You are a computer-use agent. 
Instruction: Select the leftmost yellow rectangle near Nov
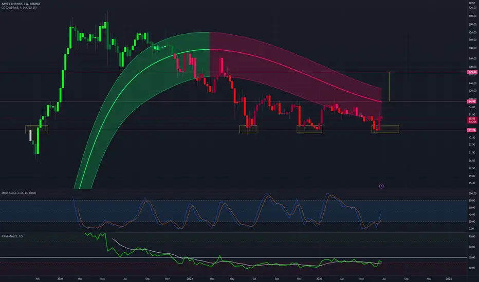(36, 129)
